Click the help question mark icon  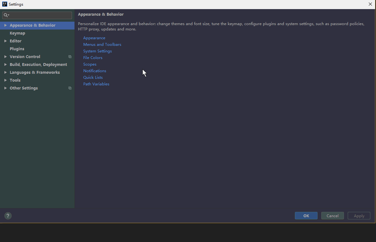[x=8, y=216]
